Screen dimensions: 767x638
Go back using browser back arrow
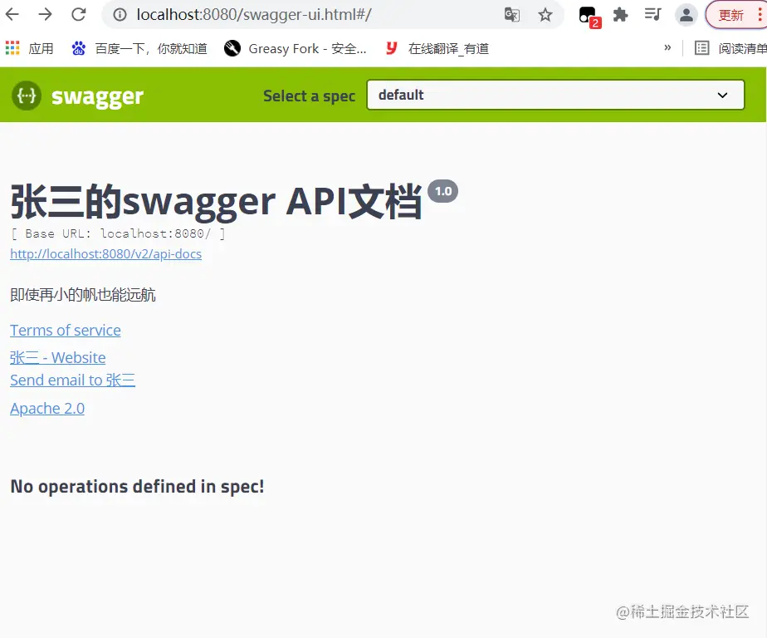pyautogui.click(x=12, y=15)
